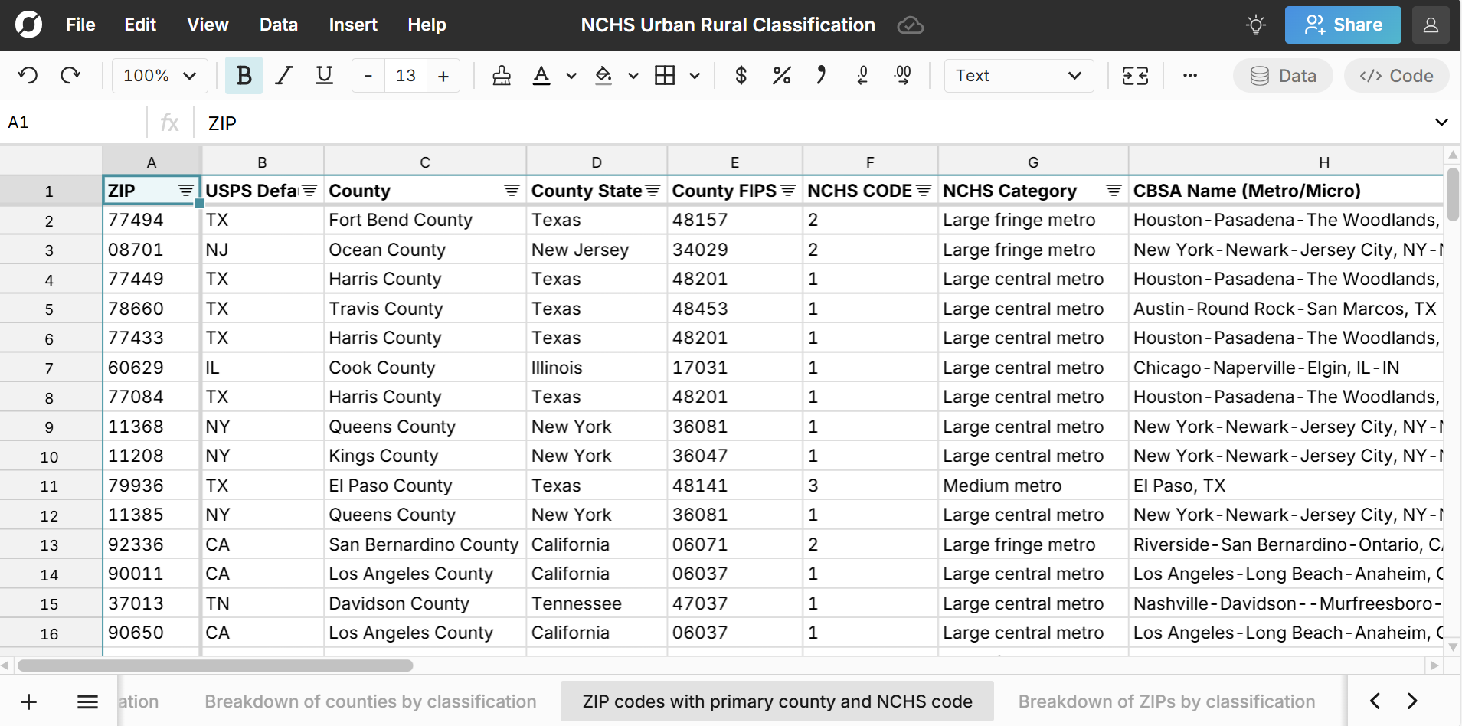Toggle underline formatting
Viewport: 1462px width, 726px height.
coord(324,75)
